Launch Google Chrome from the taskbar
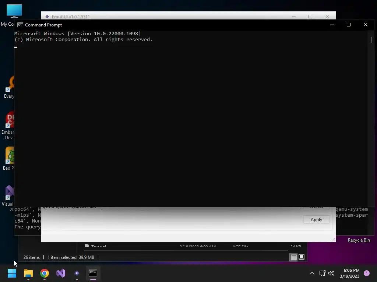The width and height of the screenshot is (377, 282). [x=45, y=273]
